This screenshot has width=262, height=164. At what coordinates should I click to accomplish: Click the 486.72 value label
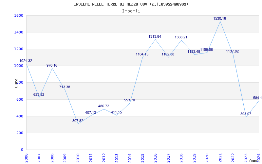[103, 106]
